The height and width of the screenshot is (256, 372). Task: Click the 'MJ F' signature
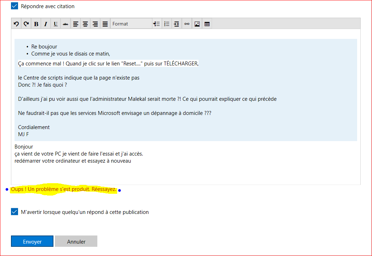[23, 134]
